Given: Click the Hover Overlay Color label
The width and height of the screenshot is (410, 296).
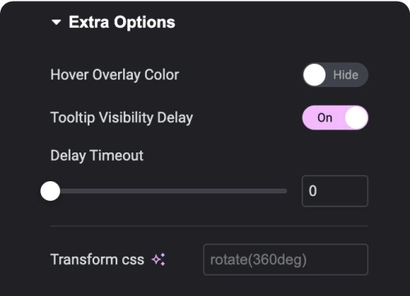Looking at the screenshot, I should click(115, 75).
